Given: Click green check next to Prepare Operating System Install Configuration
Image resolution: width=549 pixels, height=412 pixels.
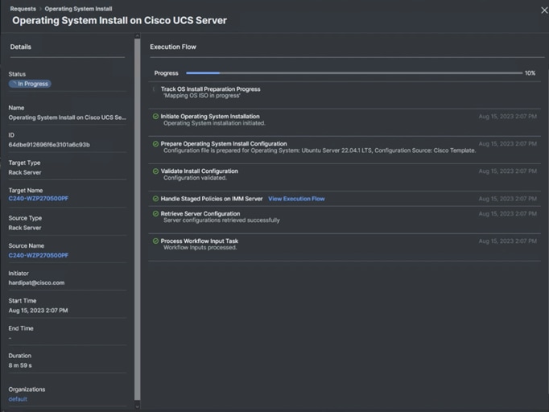Looking at the screenshot, I should (156, 144).
